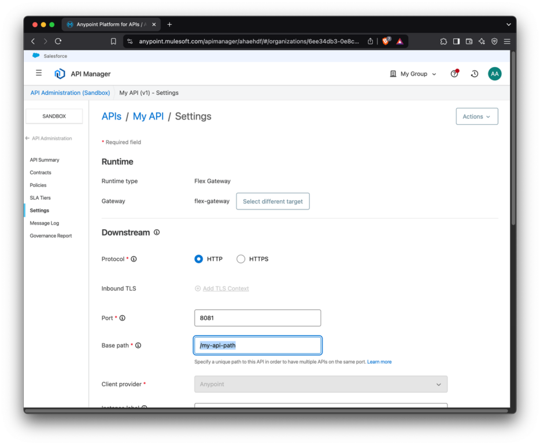The width and height of the screenshot is (540, 445).
Task: Click the vertical page scrollbar
Action: point(513,139)
